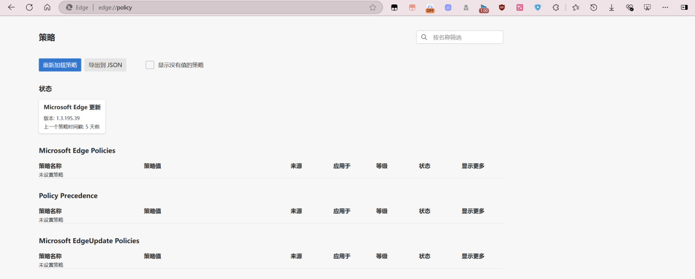Image resolution: width=695 pixels, height=279 pixels.
Task: Go back using the back arrow
Action: pos(11,8)
